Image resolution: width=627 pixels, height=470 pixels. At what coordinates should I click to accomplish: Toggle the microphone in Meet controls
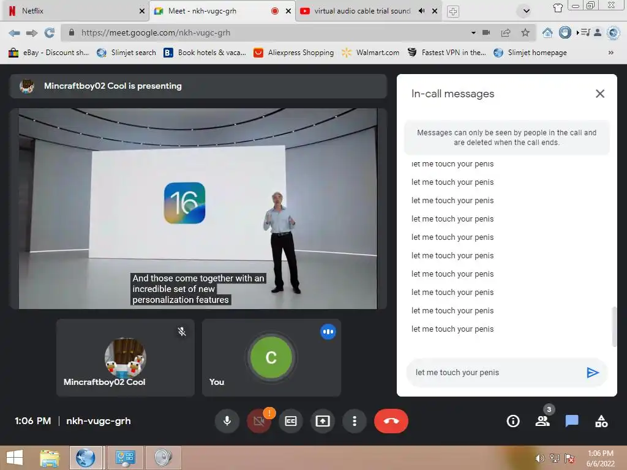(227, 421)
